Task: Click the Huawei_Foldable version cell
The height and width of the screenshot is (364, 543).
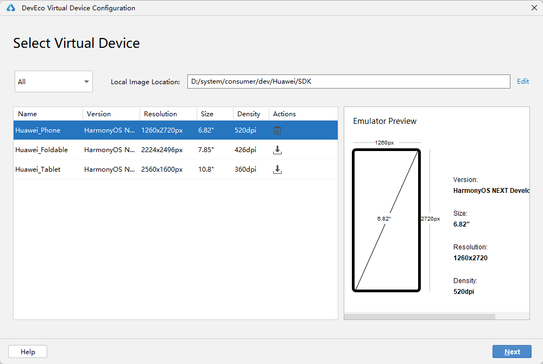Action: 110,149
